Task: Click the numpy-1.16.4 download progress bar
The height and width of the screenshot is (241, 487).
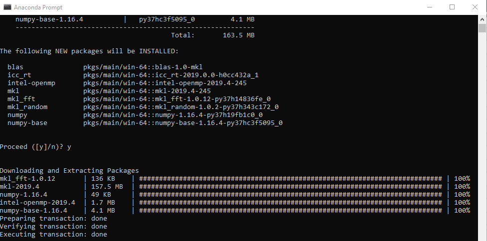Action: (x=291, y=195)
